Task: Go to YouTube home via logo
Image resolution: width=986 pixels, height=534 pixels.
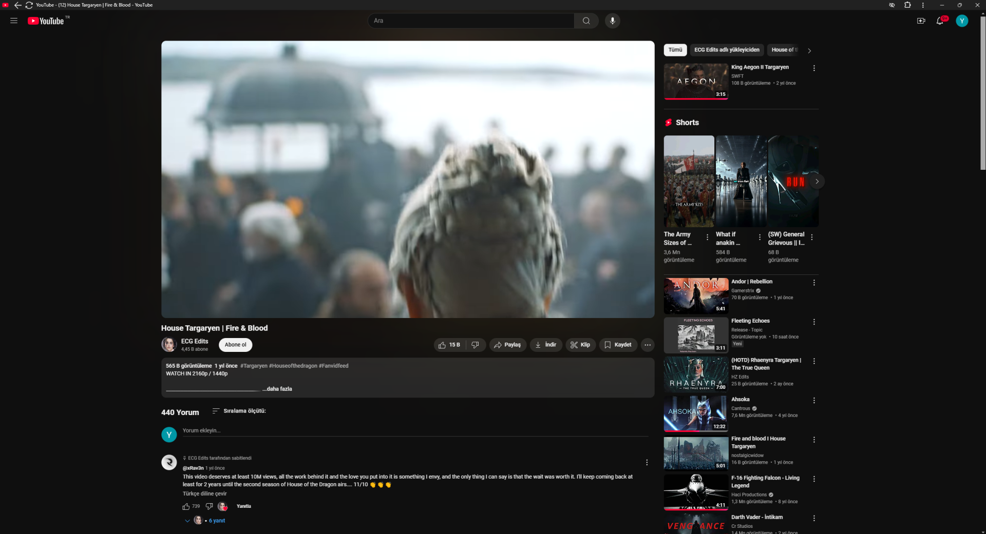Action: coord(46,21)
